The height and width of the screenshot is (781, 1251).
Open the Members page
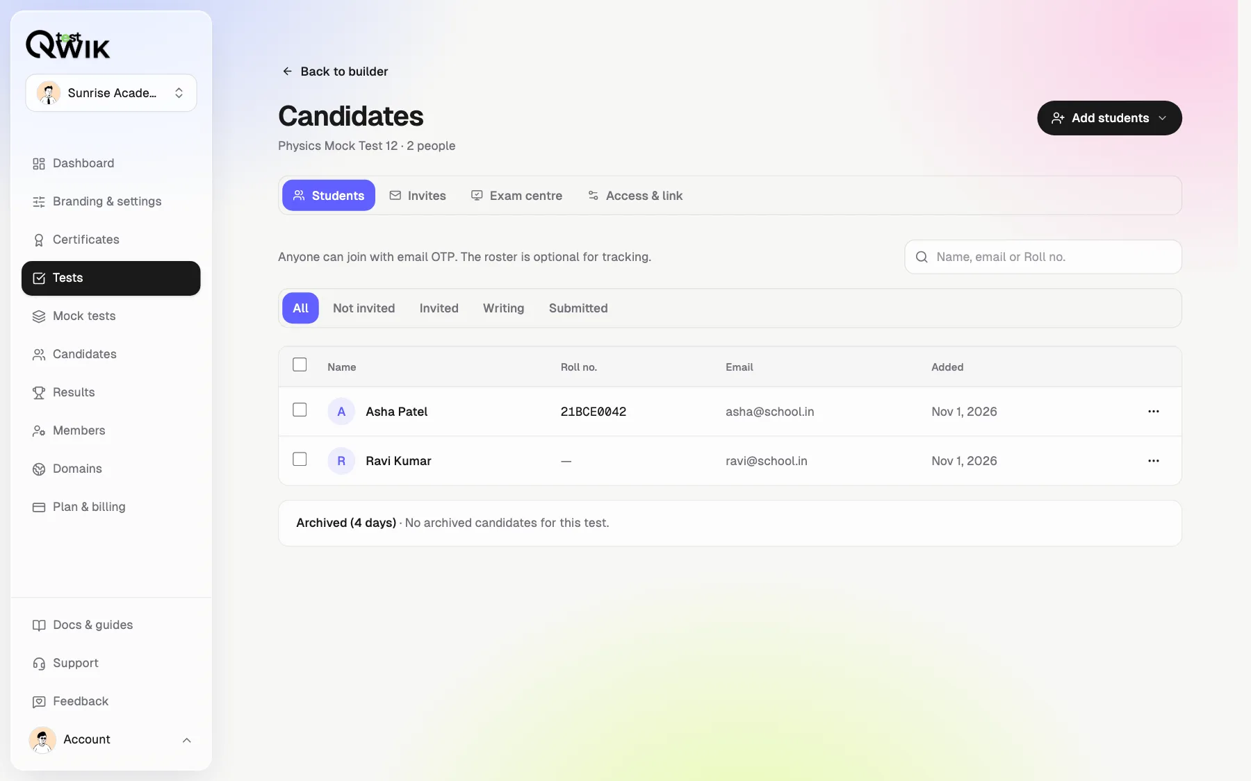click(111, 430)
